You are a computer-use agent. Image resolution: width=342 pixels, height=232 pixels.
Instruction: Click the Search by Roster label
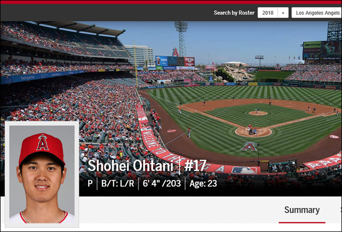[x=234, y=13]
